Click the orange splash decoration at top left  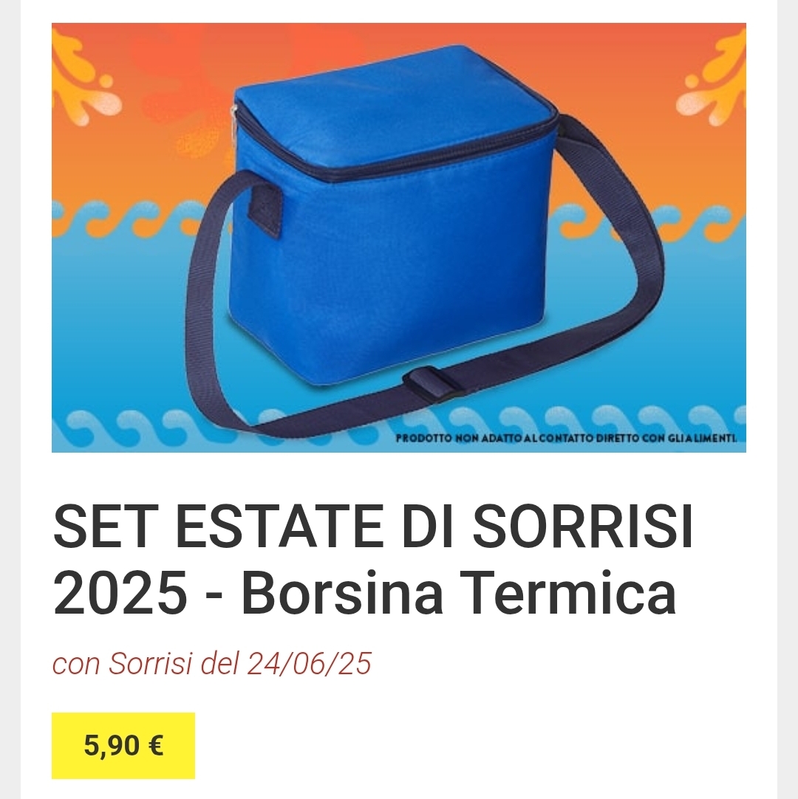point(84,77)
